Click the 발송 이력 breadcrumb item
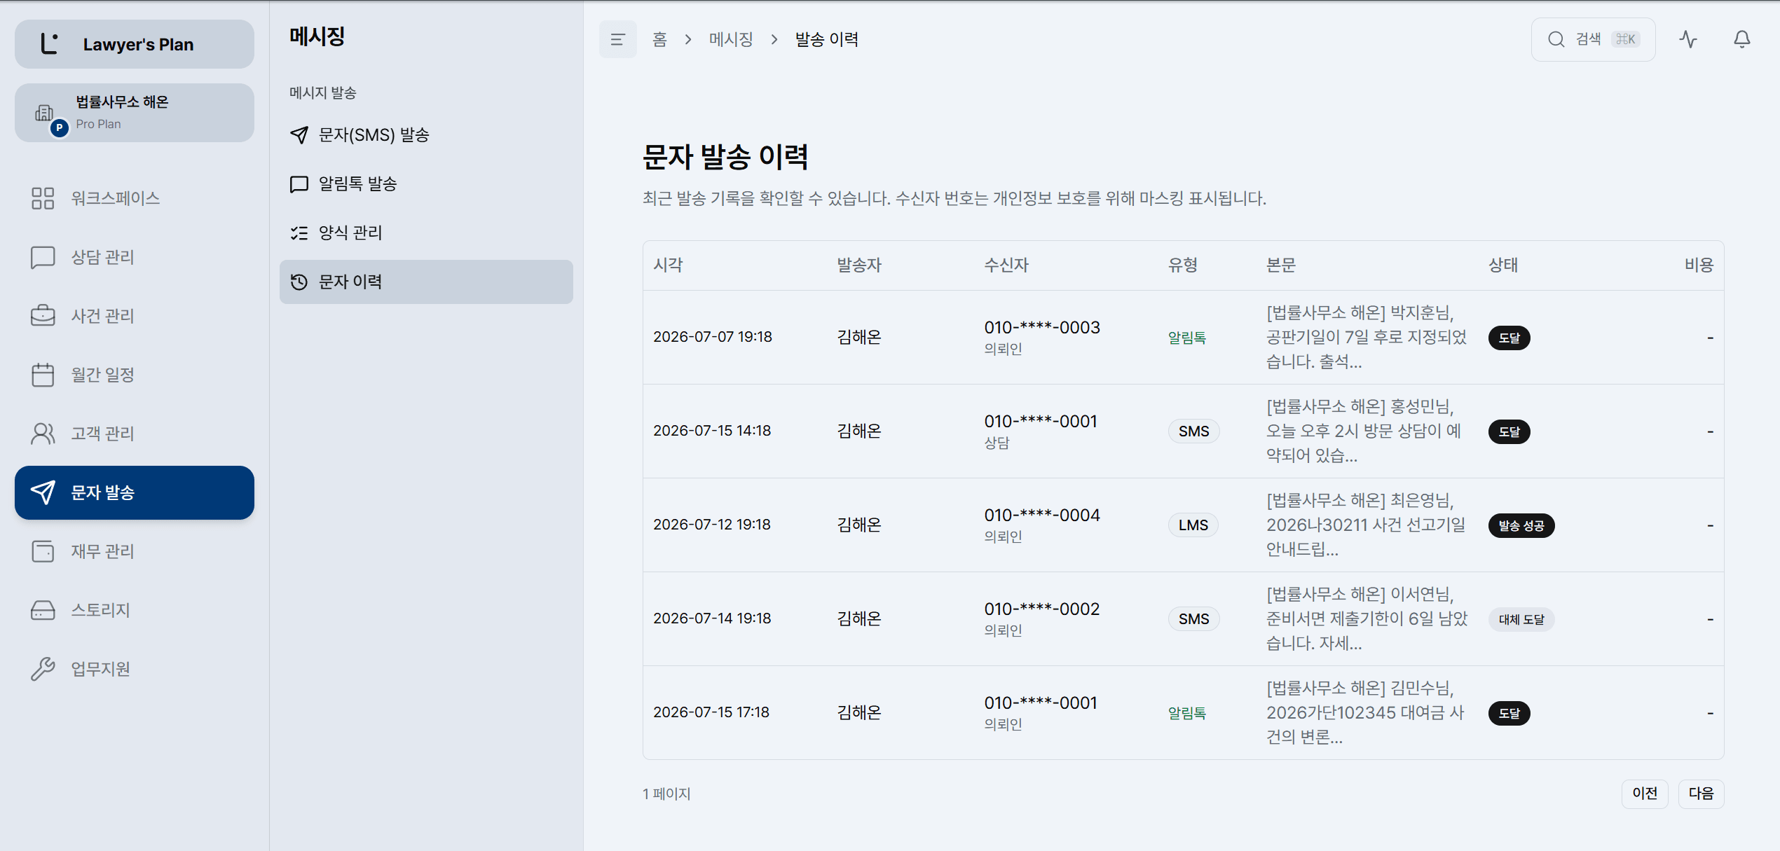The width and height of the screenshot is (1780, 851). click(827, 40)
